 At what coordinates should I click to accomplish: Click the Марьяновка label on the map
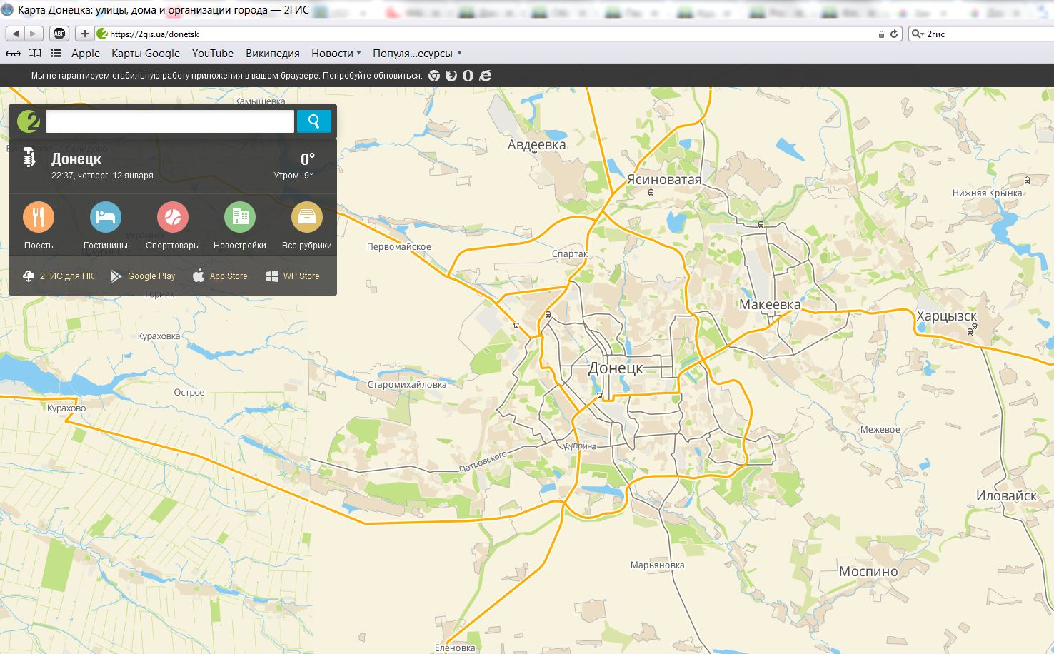657,565
